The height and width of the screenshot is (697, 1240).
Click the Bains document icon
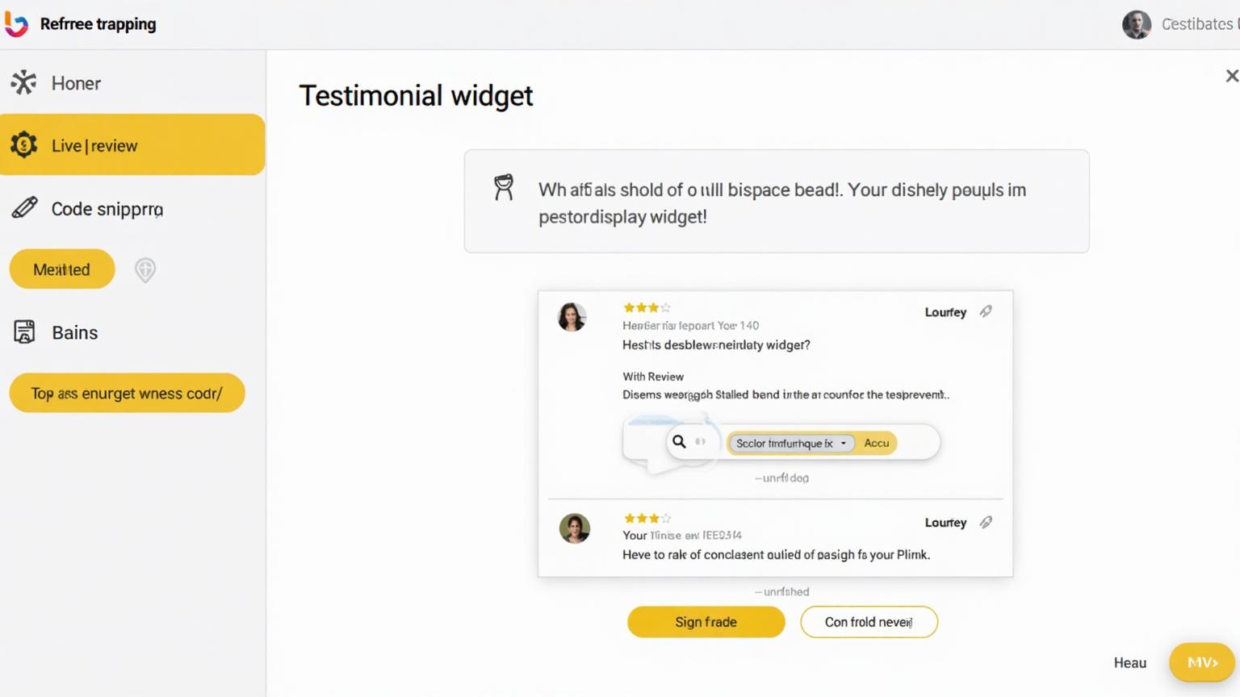[x=24, y=332]
